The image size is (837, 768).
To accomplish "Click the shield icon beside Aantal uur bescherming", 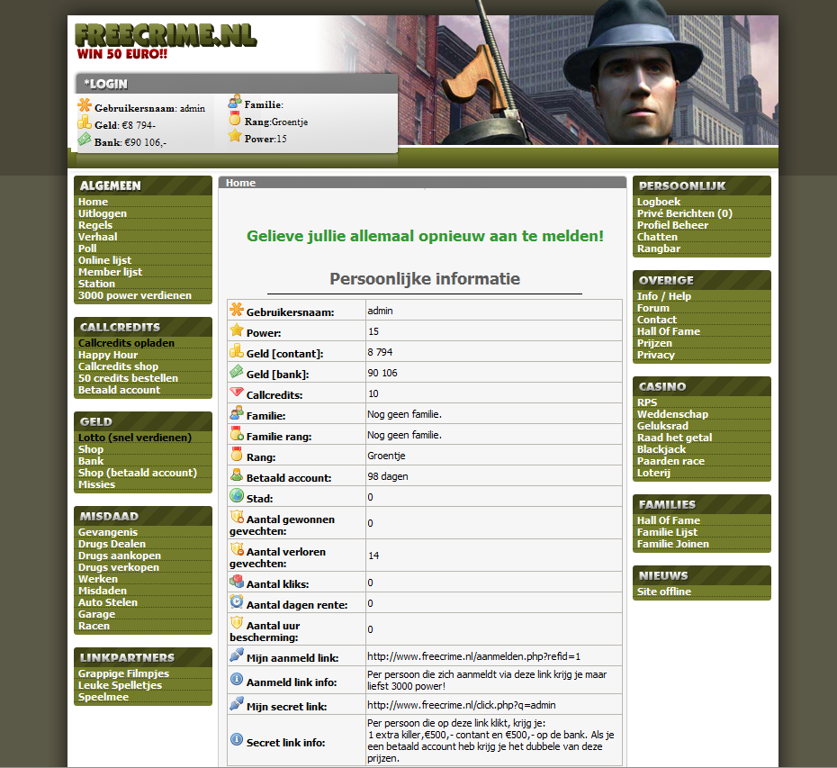I will click(237, 623).
